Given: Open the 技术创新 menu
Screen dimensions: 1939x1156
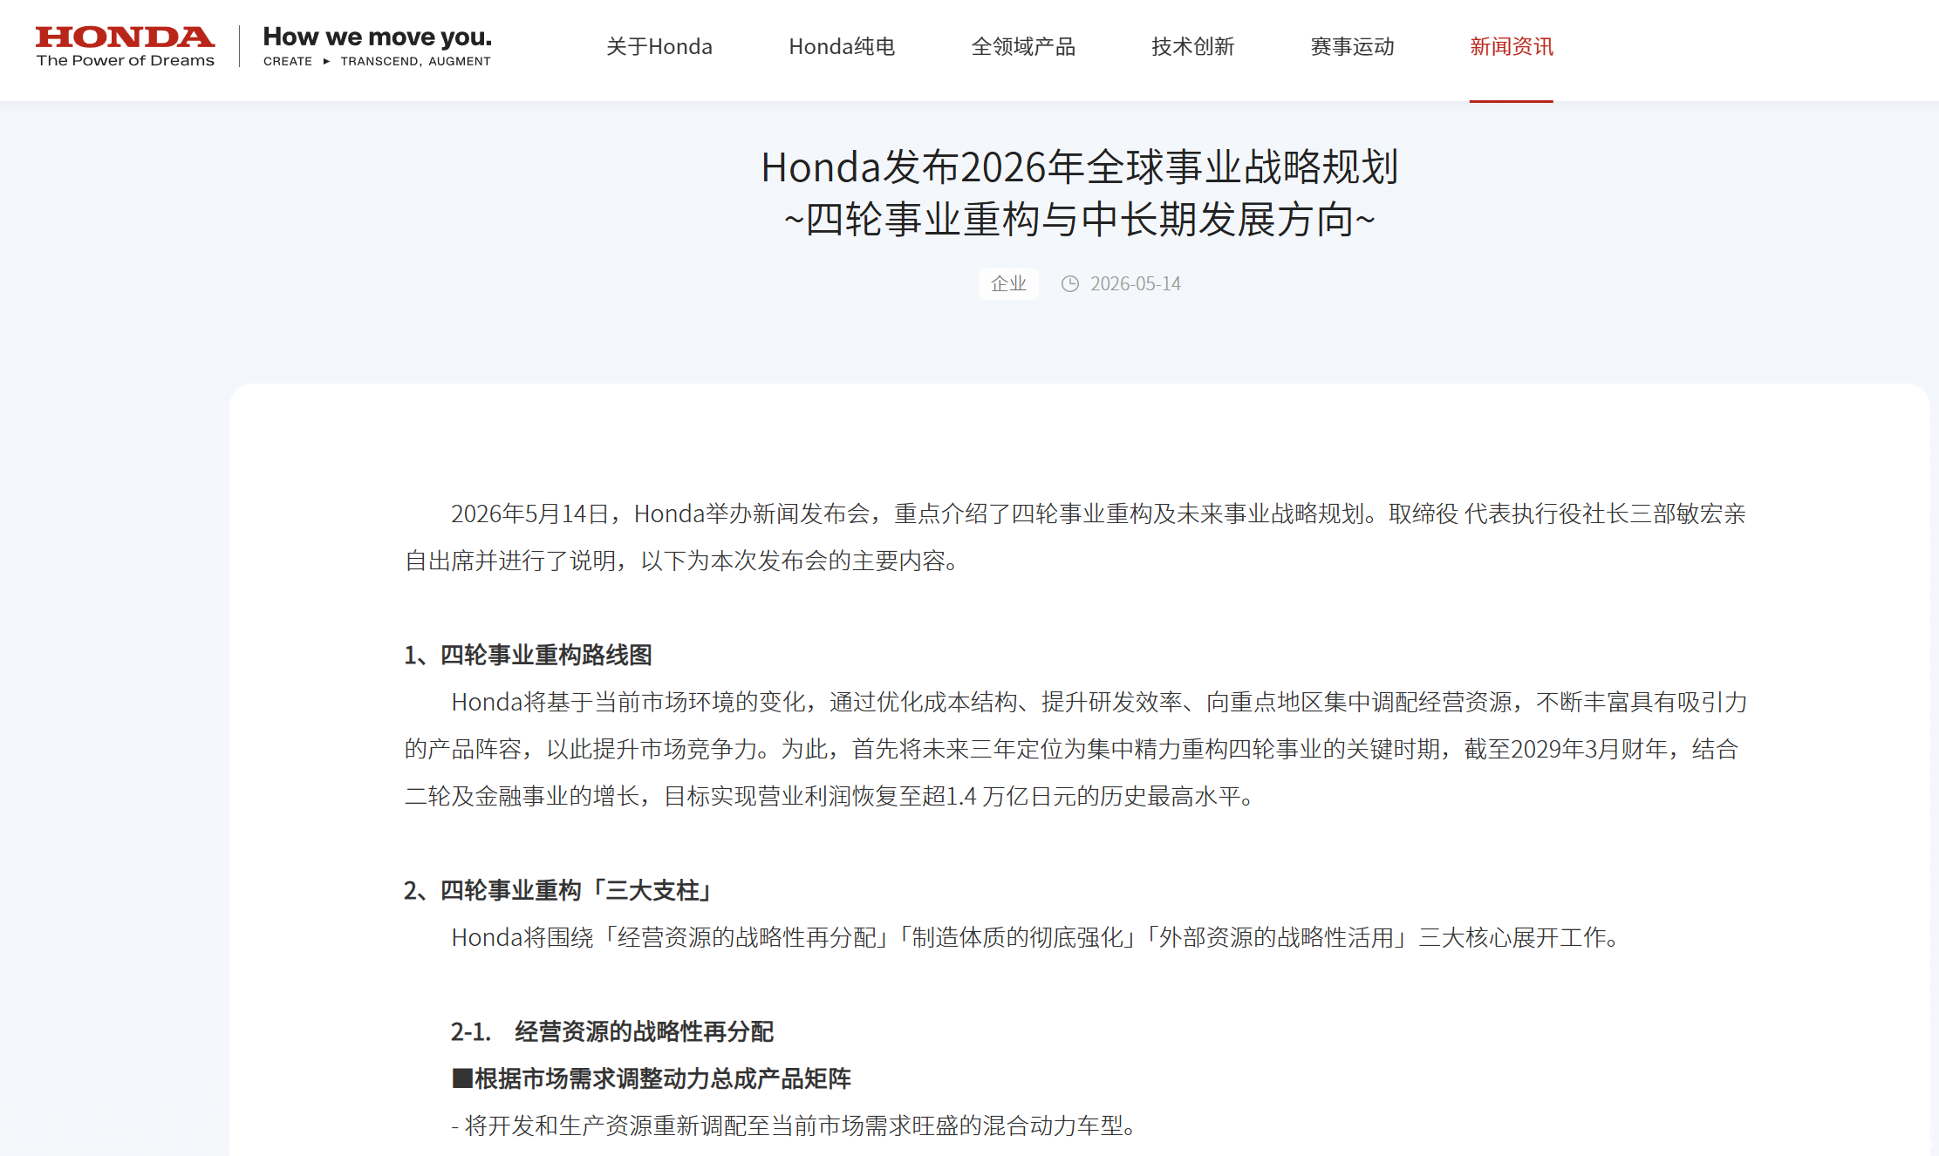Looking at the screenshot, I should tap(1192, 46).
